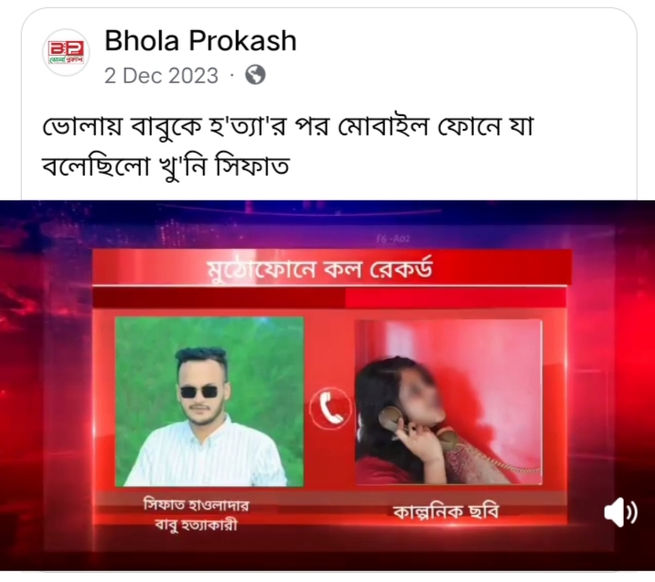The image size is (655, 582).
Task: Click the blurred woman on telephone image
Action: pyautogui.click(x=448, y=403)
